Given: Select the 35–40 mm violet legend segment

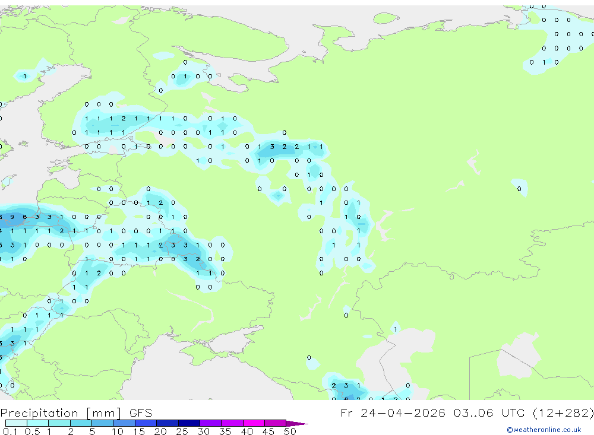Looking at the screenshot, I should pyautogui.click(x=232, y=423).
